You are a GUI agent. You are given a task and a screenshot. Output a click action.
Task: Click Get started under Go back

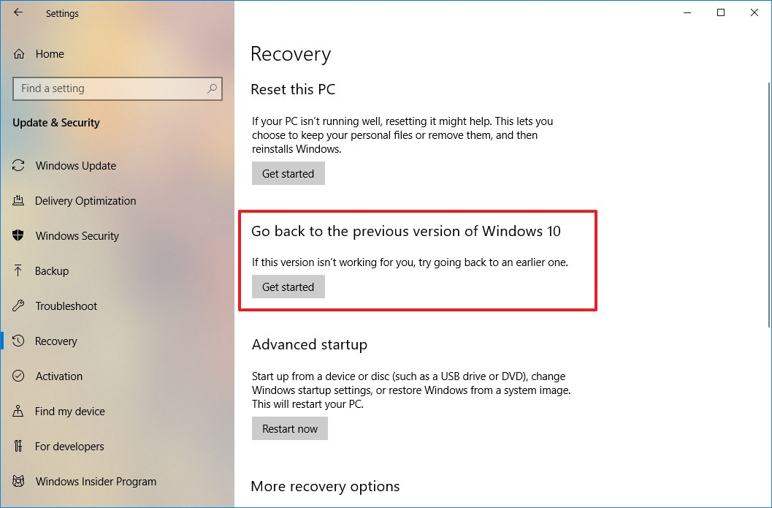click(288, 287)
